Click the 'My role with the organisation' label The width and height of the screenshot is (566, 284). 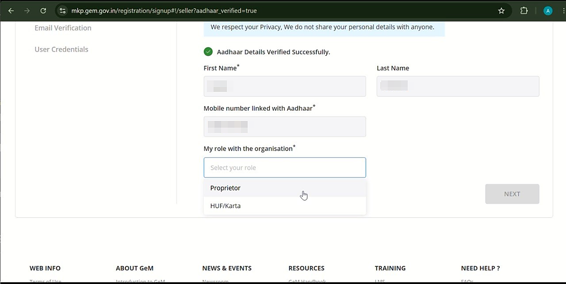249,148
